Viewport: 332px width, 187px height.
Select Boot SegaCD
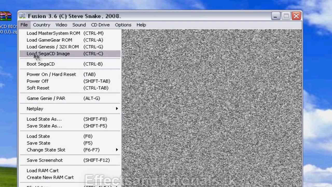coord(70,64)
